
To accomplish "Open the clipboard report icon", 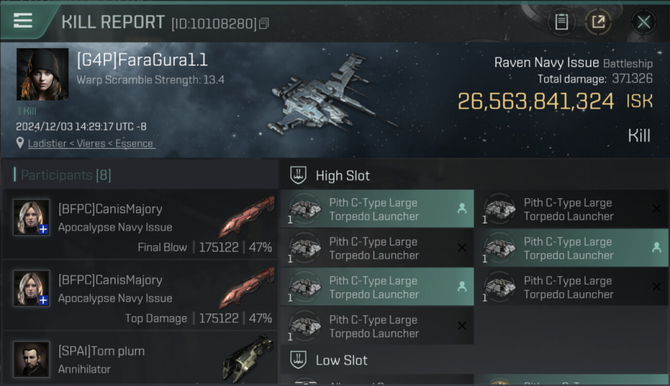I will point(561,22).
